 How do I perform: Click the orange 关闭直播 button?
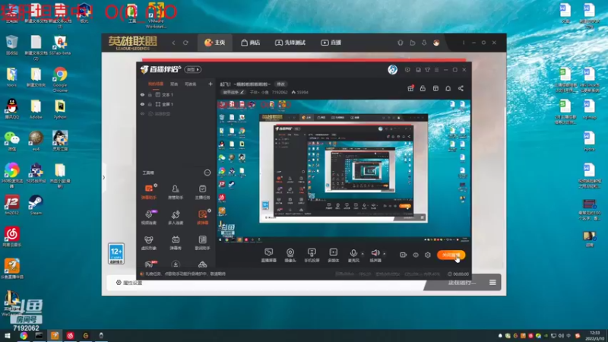point(451,255)
